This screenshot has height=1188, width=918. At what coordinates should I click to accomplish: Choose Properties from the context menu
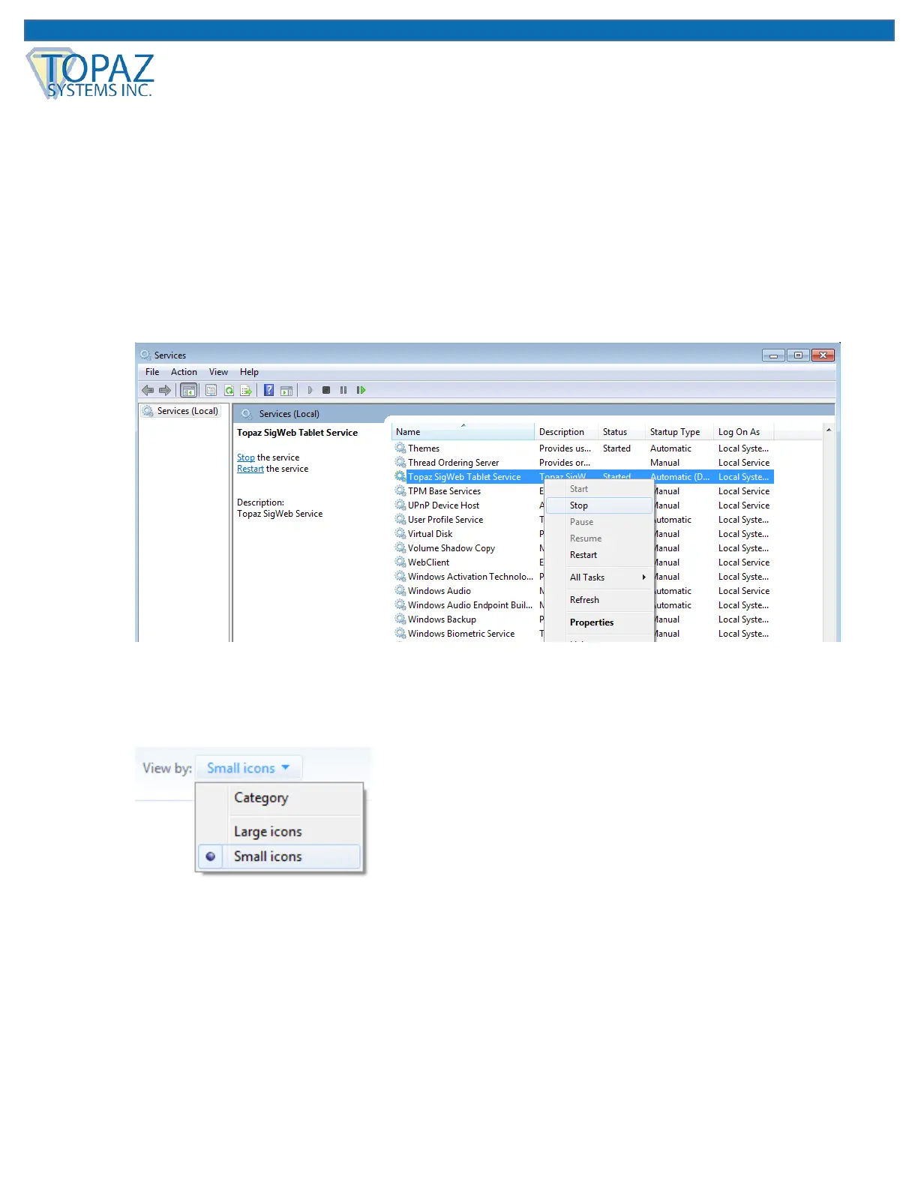click(599, 622)
